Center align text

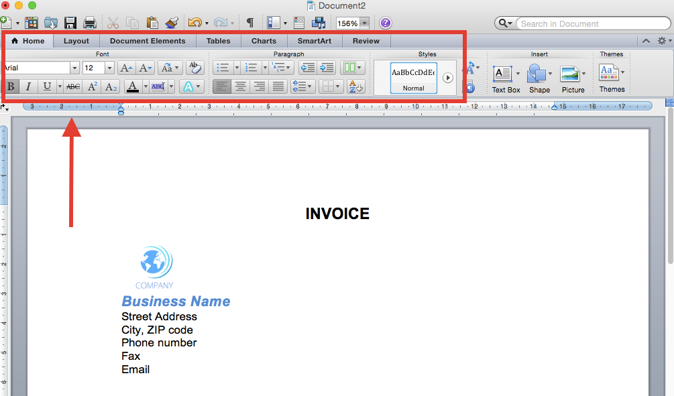(x=241, y=86)
